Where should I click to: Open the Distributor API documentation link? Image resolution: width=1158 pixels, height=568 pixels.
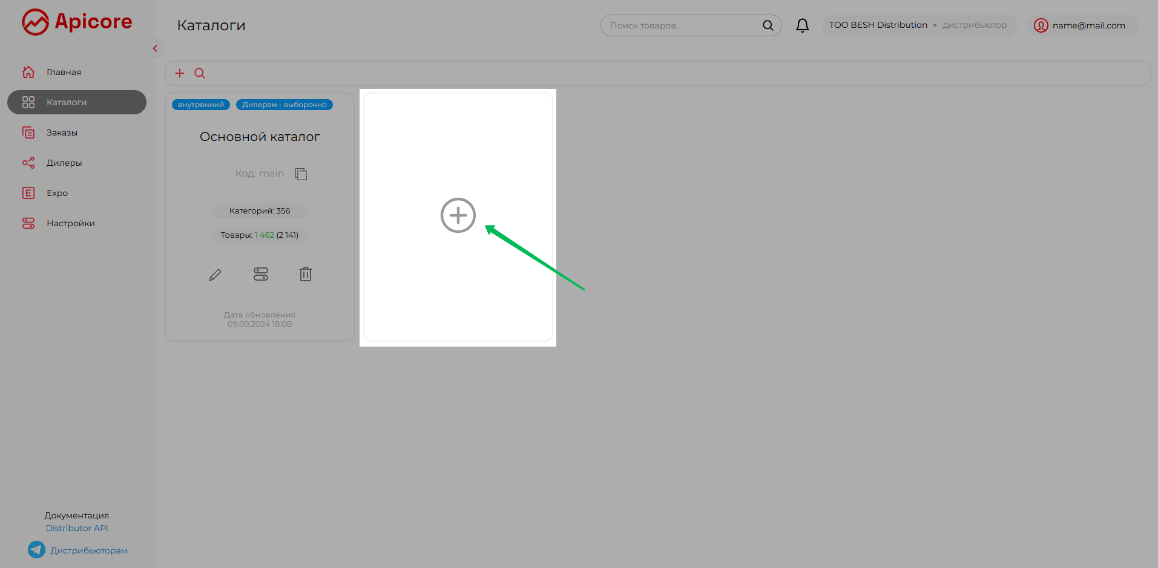77,528
